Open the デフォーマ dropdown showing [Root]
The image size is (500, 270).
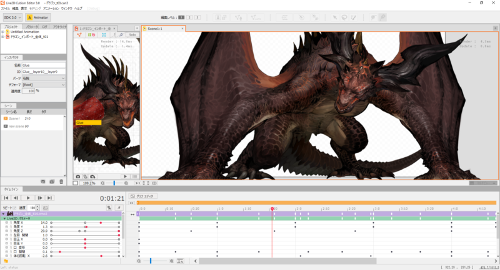[x=43, y=85]
